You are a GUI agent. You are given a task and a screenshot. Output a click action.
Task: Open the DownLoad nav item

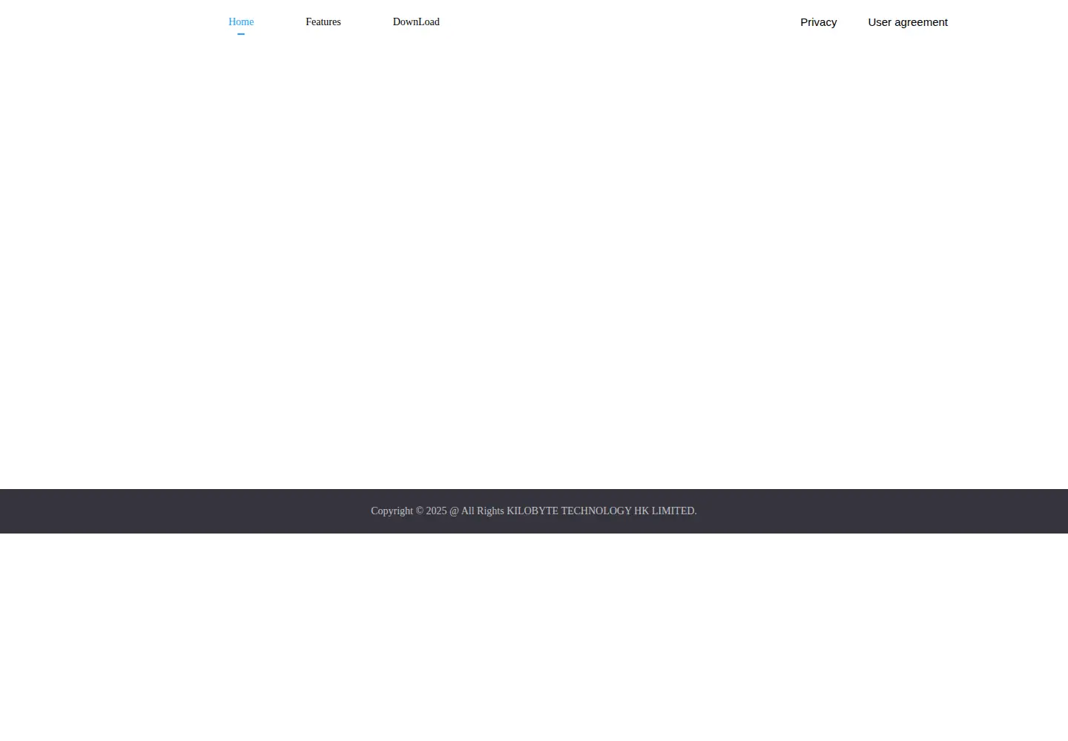[416, 22]
